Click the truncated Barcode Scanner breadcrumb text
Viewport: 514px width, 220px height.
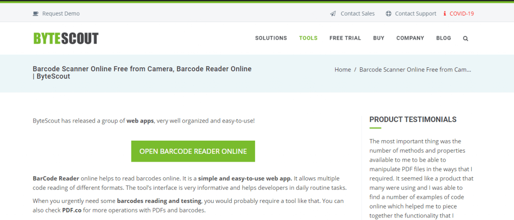pos(415,69)
